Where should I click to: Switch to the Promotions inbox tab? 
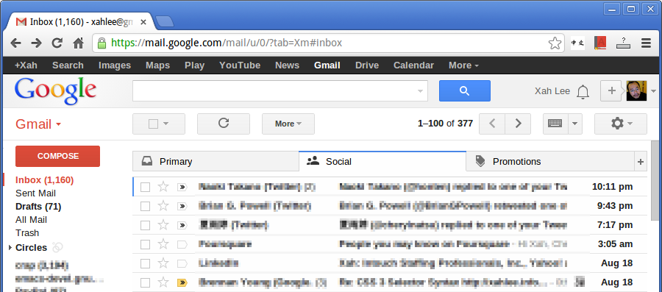pyautogui.click(x=550, y=162)
